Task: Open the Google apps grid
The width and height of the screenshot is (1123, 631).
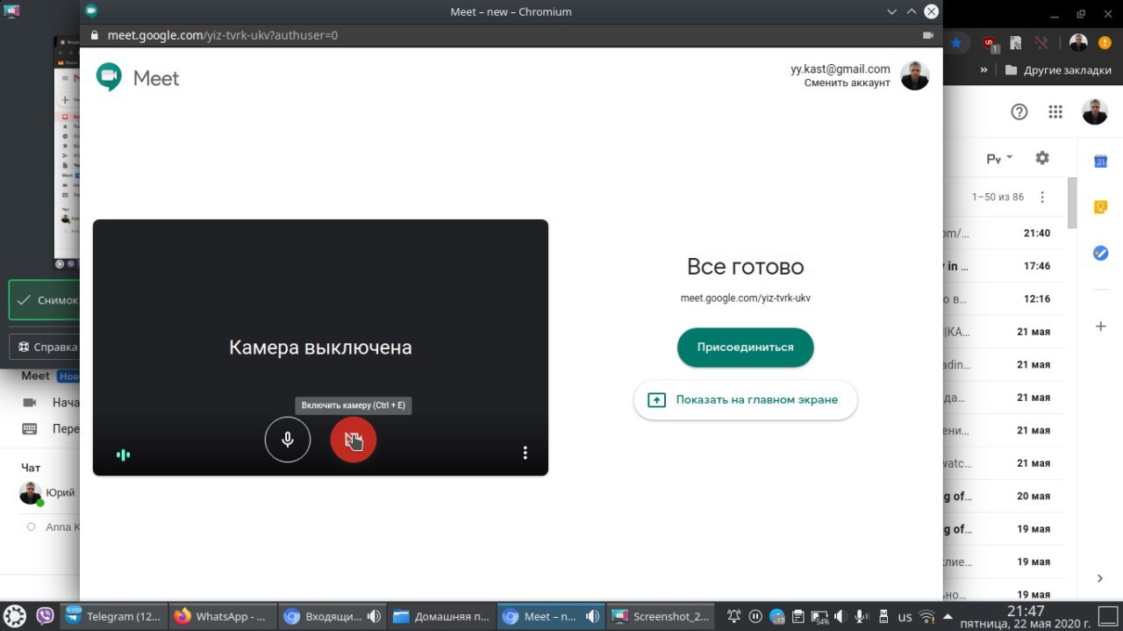Action: click(x=1055, y=111)
